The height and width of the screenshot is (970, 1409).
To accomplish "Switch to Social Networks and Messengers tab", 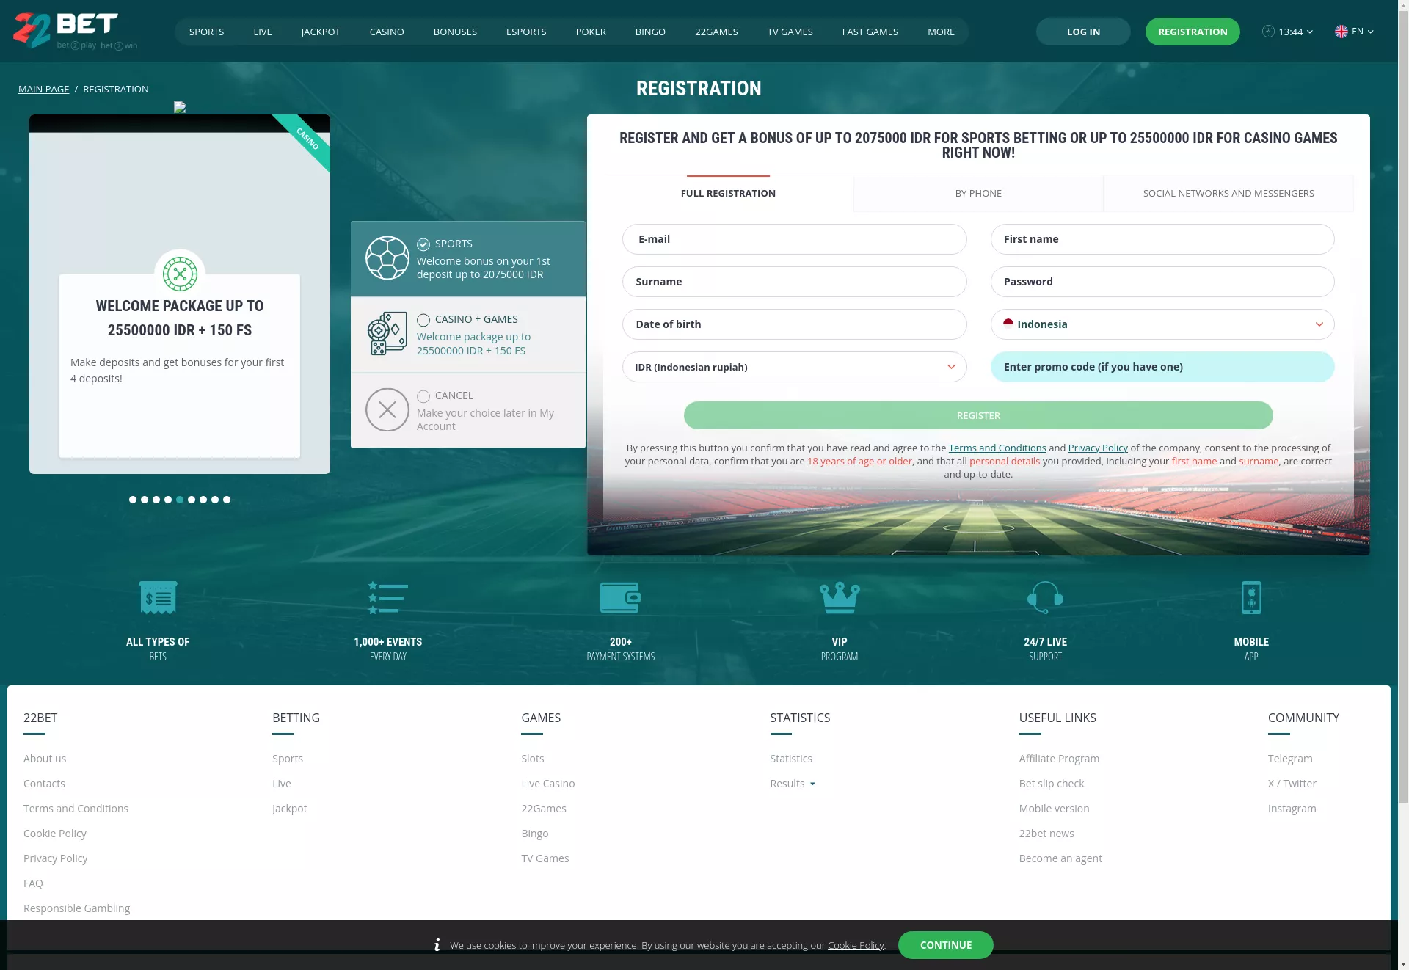I will pos(1228,193).
